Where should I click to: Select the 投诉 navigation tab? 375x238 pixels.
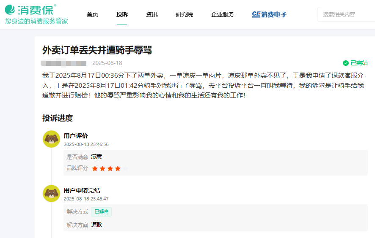click(122, 14)
